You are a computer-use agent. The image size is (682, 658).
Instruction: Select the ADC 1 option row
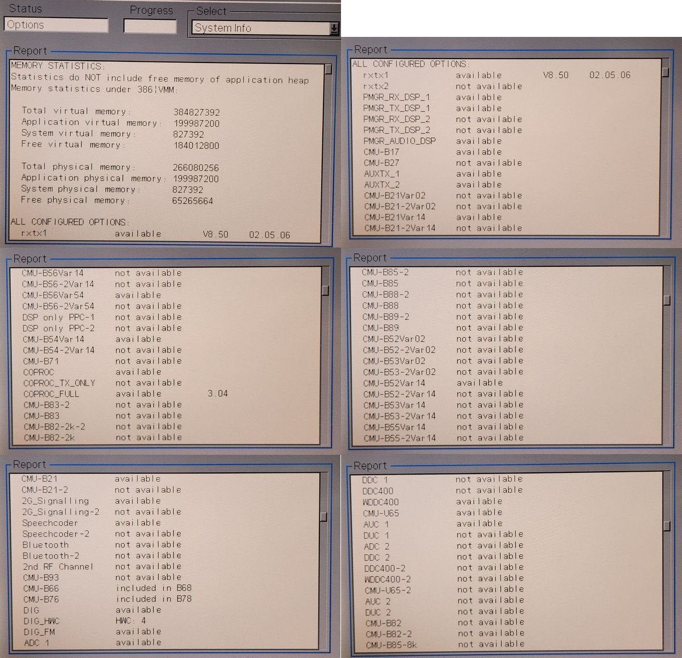pos(92,643)
